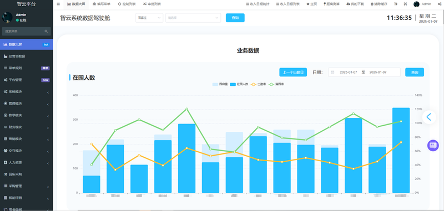Click the round blue left-arrow button
This screenshot has width=444, height=211.
pos(429,117)
